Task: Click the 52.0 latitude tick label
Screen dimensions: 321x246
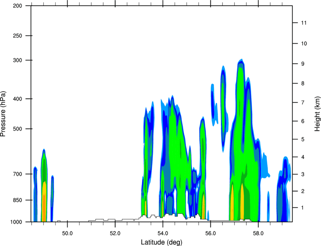Action: click(x=115, y=234)
